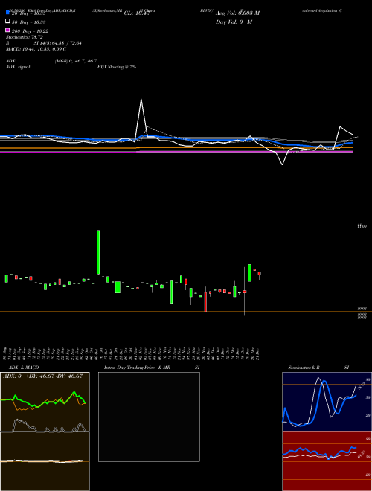Screen dimensions: 372x491
Task: Select the '200 Day = 10.22' legend text
Action: (30, 31)
